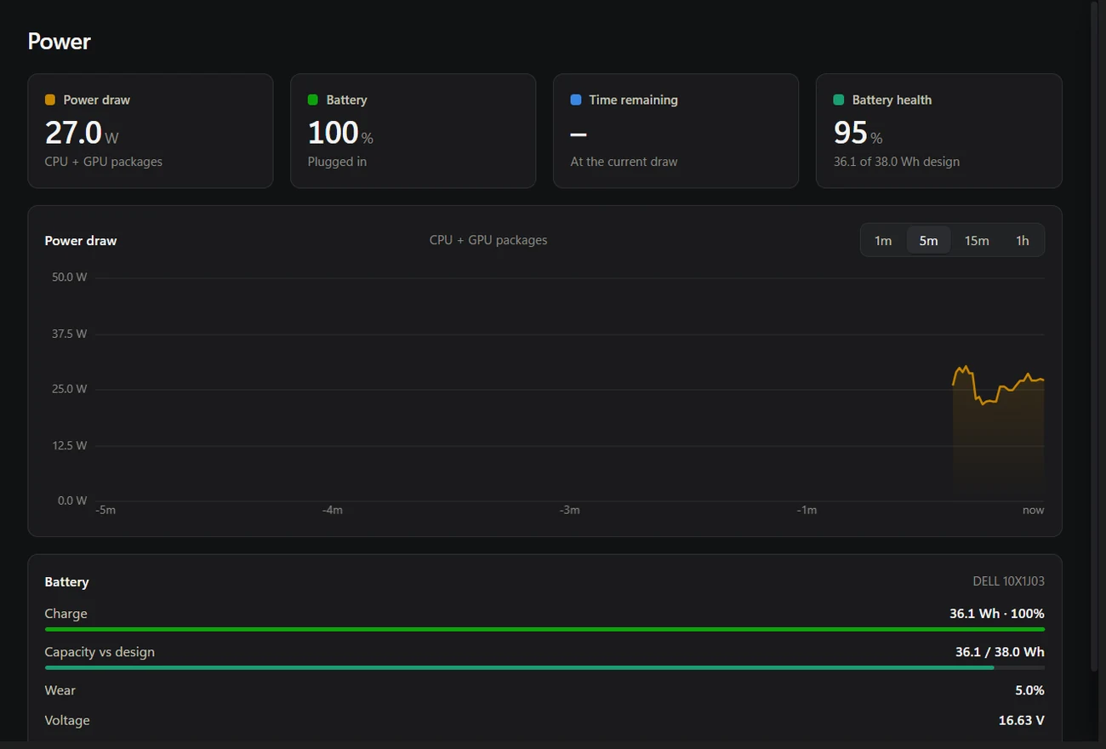Screen dimensions: 1106x749
Task: Click the vertical scrollbar thumb
Action: coord(1095,336)
